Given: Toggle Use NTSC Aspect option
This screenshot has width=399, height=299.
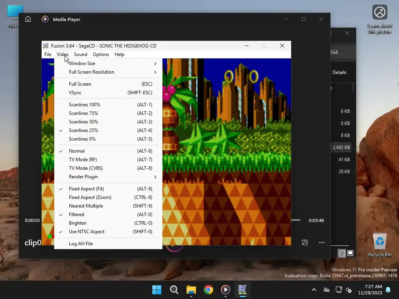Looking at the screenshot, I should (108, 232).
